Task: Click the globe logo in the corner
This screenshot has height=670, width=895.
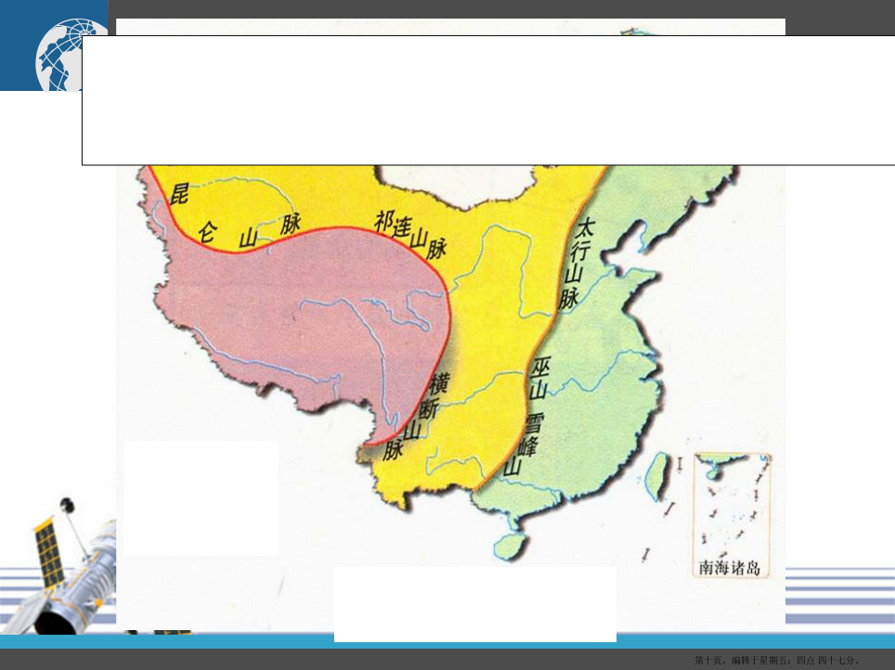Action: pos(58,58)
